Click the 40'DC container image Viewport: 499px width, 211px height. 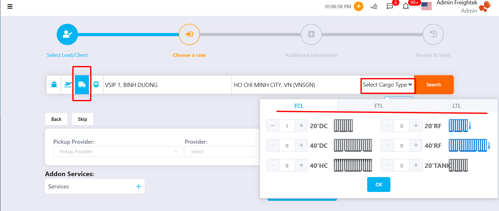pos(353,145)
